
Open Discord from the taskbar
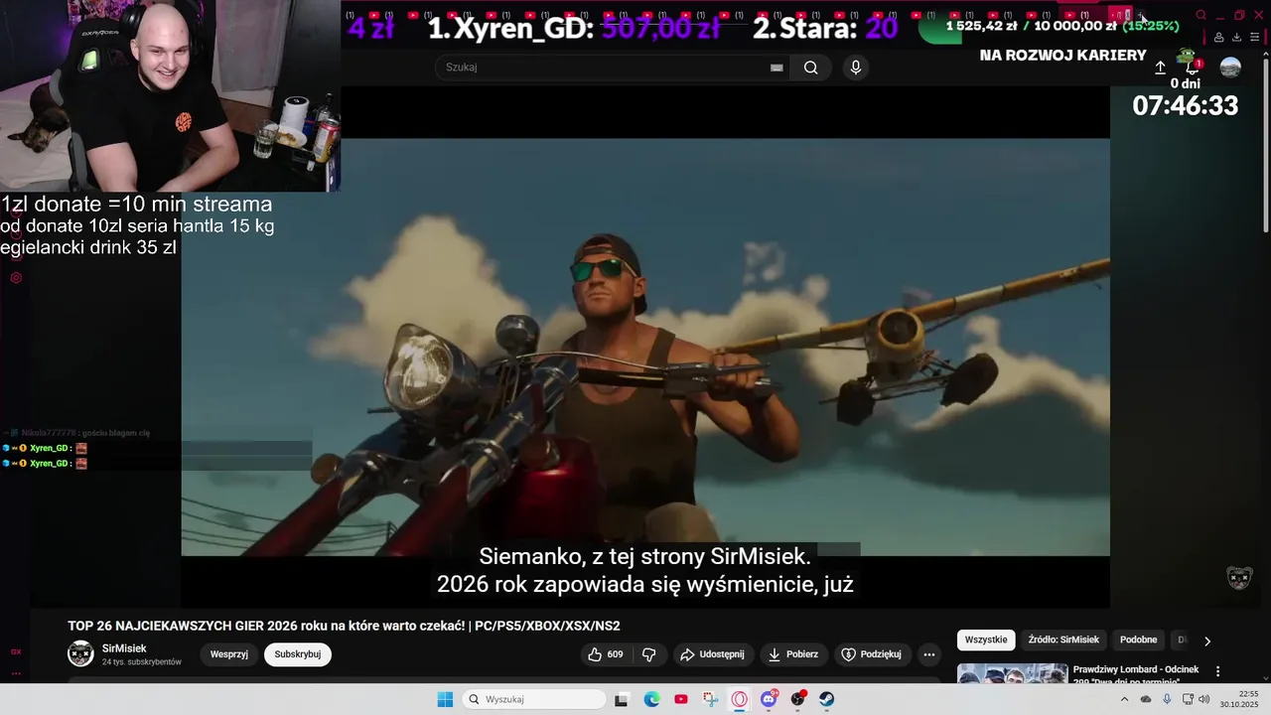point(769,699)
